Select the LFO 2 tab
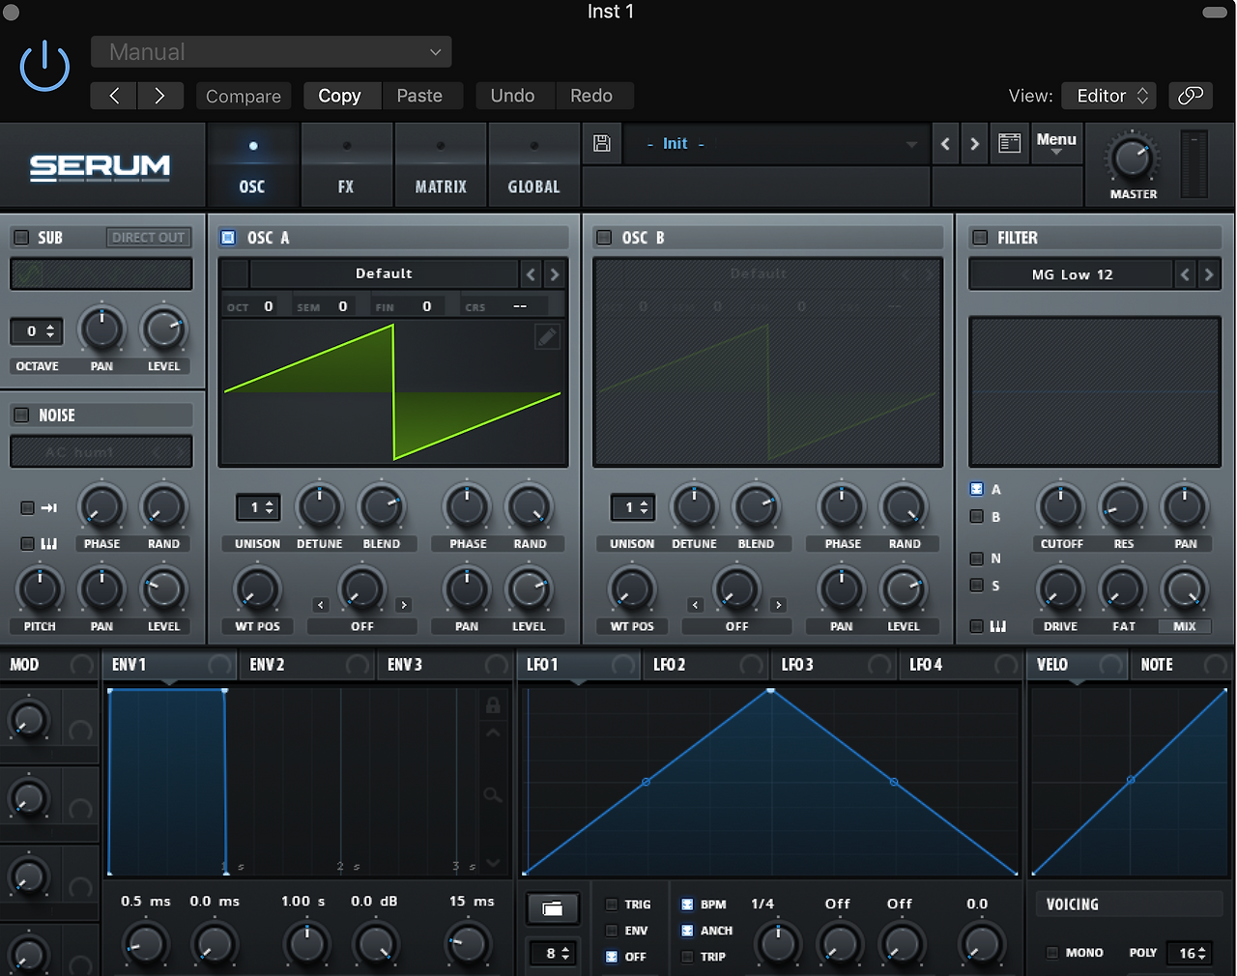 [707, 665]
